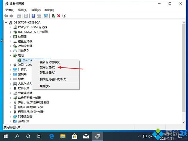The height and width of the screenshot is (141, 188).
Task: Open the Windows Start menu
Action: (6, 136)
